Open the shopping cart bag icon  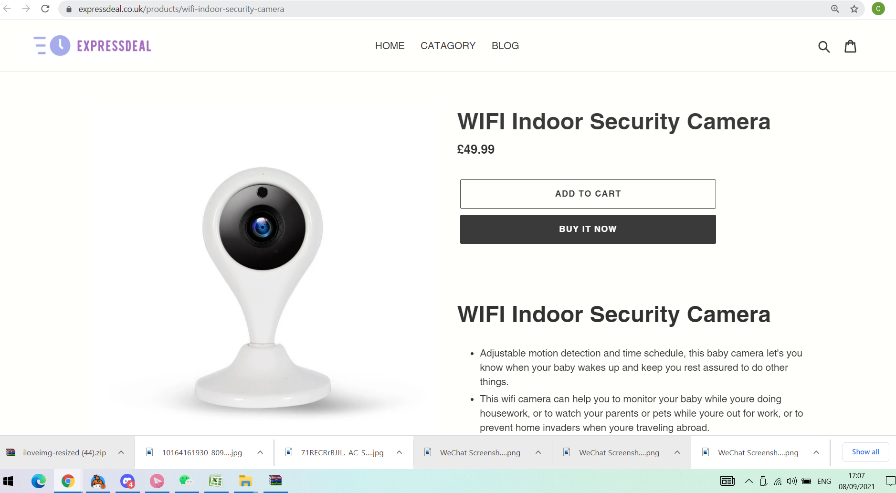(850, 46)
